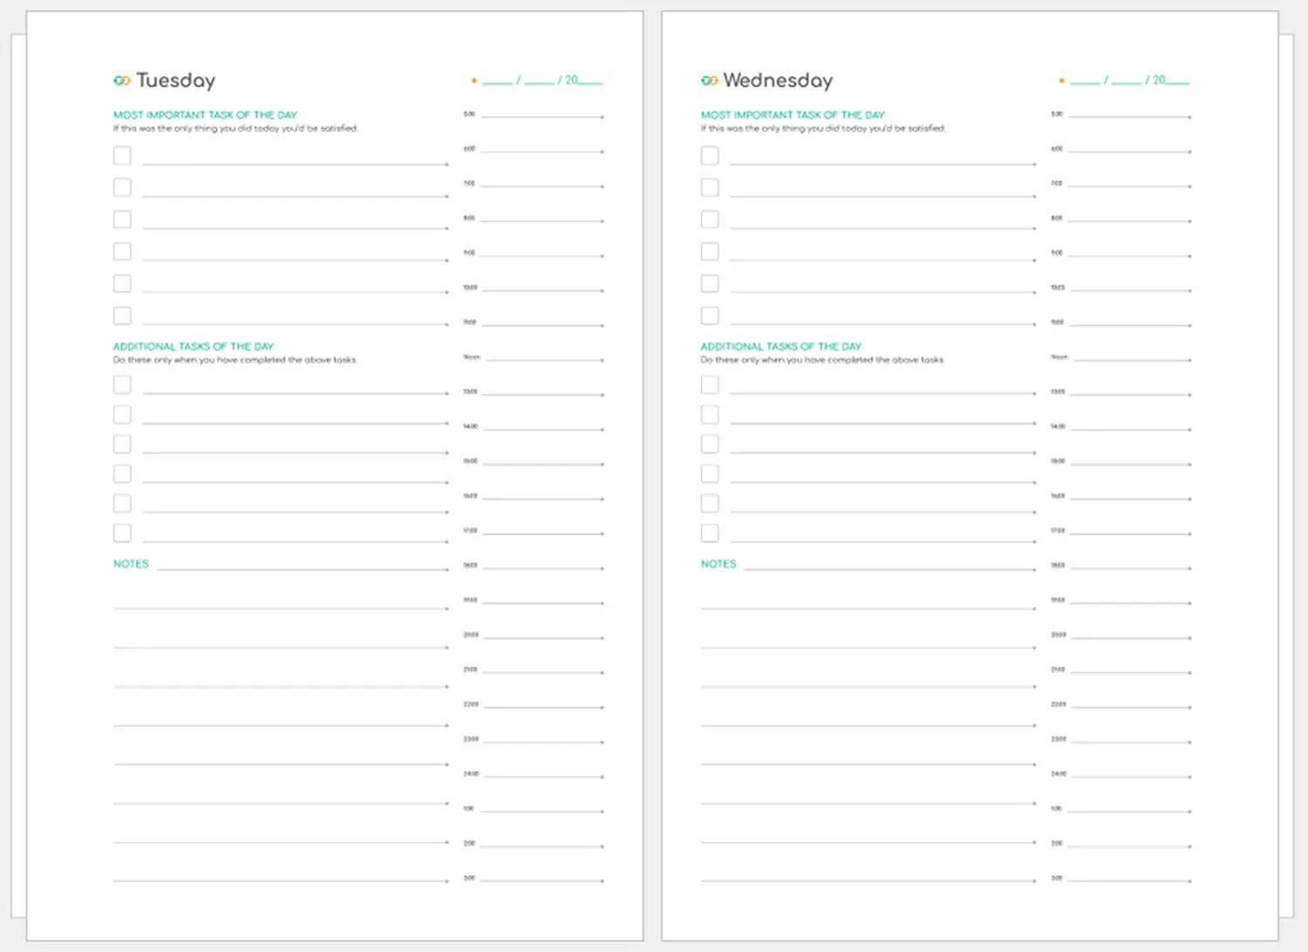Click the line next to Tuesday's first task checkbox
The image size is (1308, 952).
[296, 164]
